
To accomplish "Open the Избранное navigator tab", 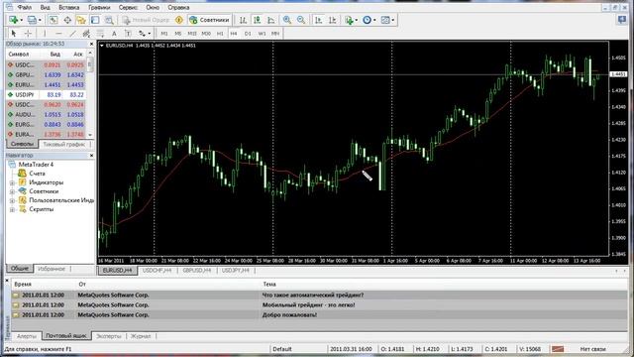I will [52, 269].
